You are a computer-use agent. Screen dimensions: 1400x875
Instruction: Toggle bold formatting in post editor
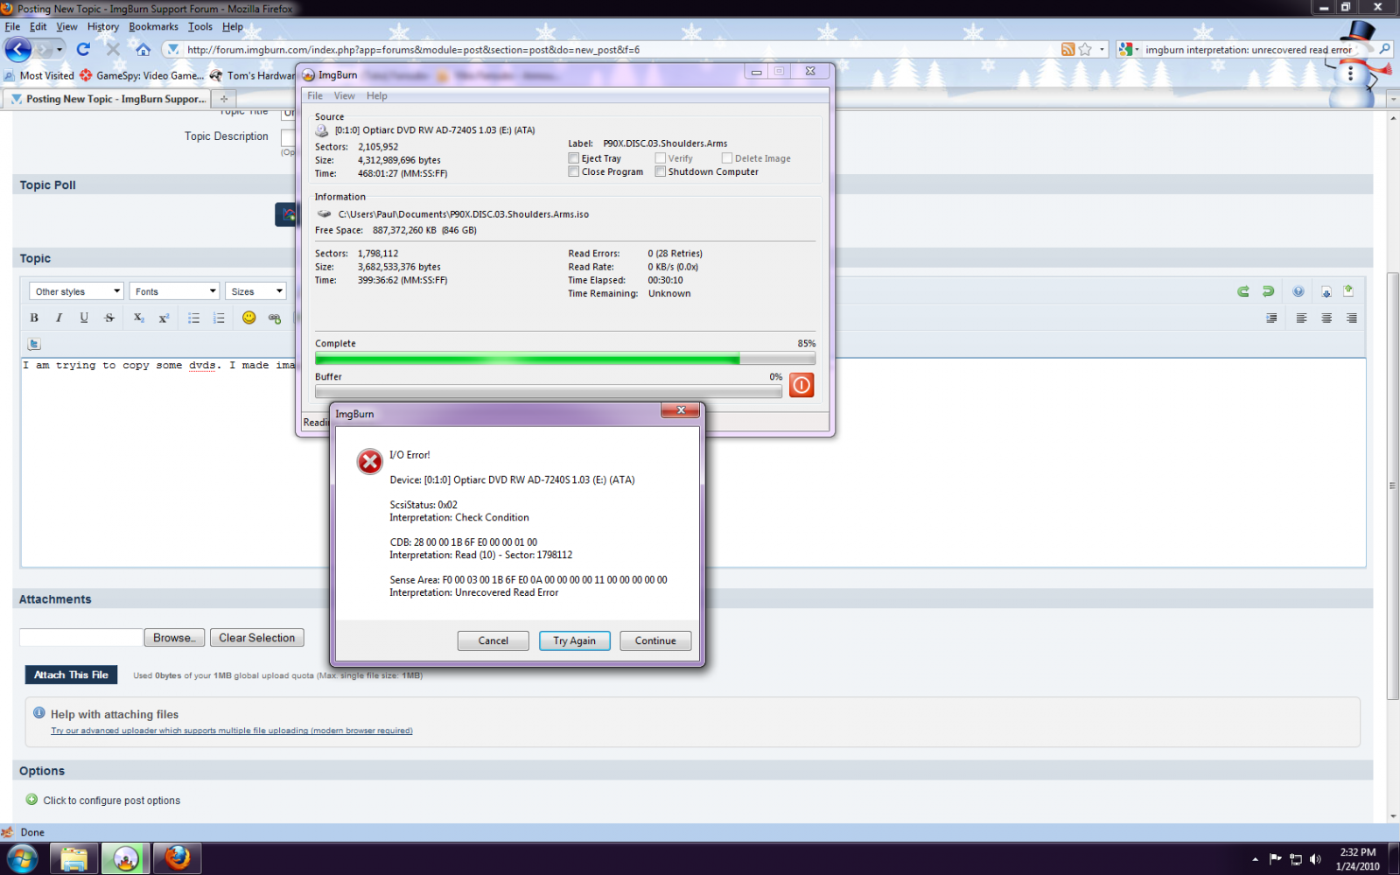coord(34,318)
